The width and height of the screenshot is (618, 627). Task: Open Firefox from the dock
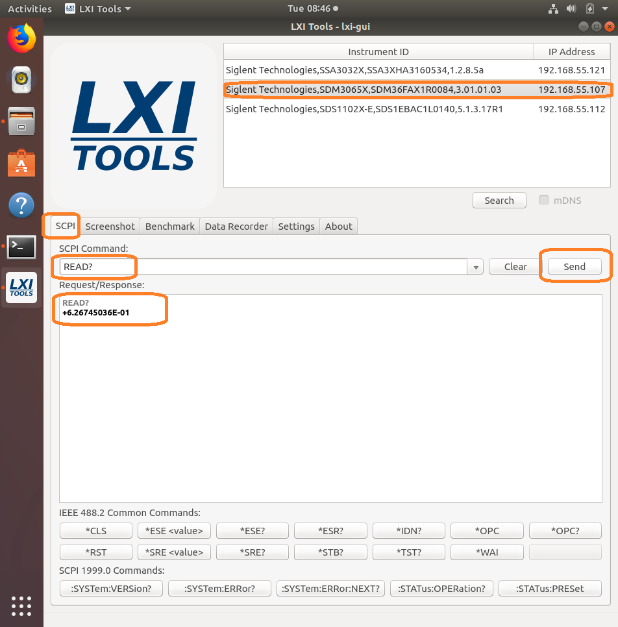point(21,38)
